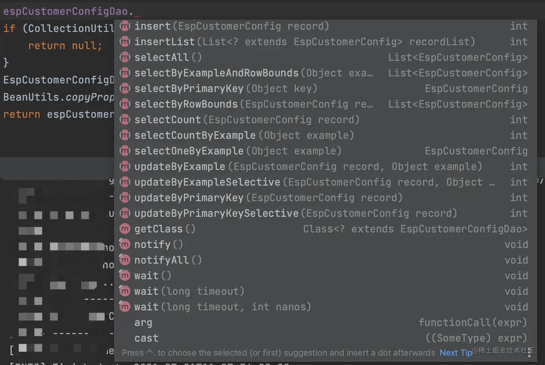Click the method icon beside selectOneByExample
This screenshot has height=365, width=545.
125,151
